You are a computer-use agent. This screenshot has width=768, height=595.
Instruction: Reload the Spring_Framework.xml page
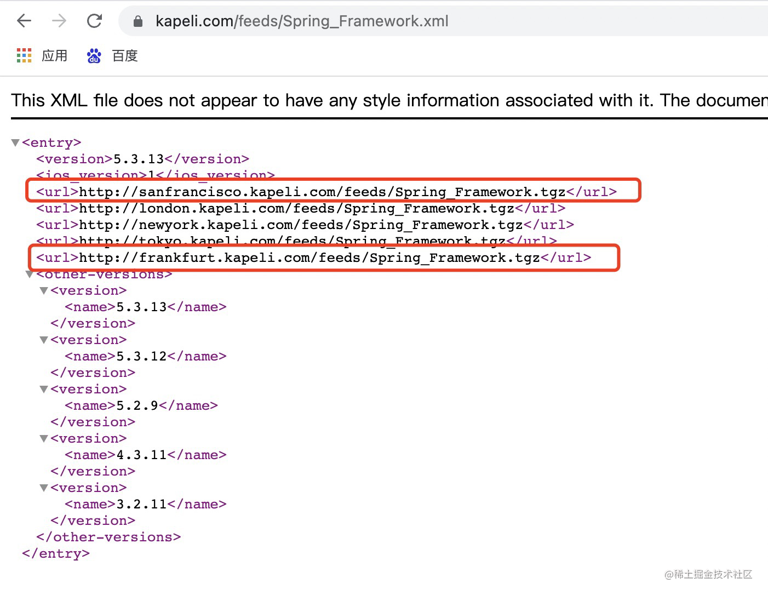click(94, 20)
